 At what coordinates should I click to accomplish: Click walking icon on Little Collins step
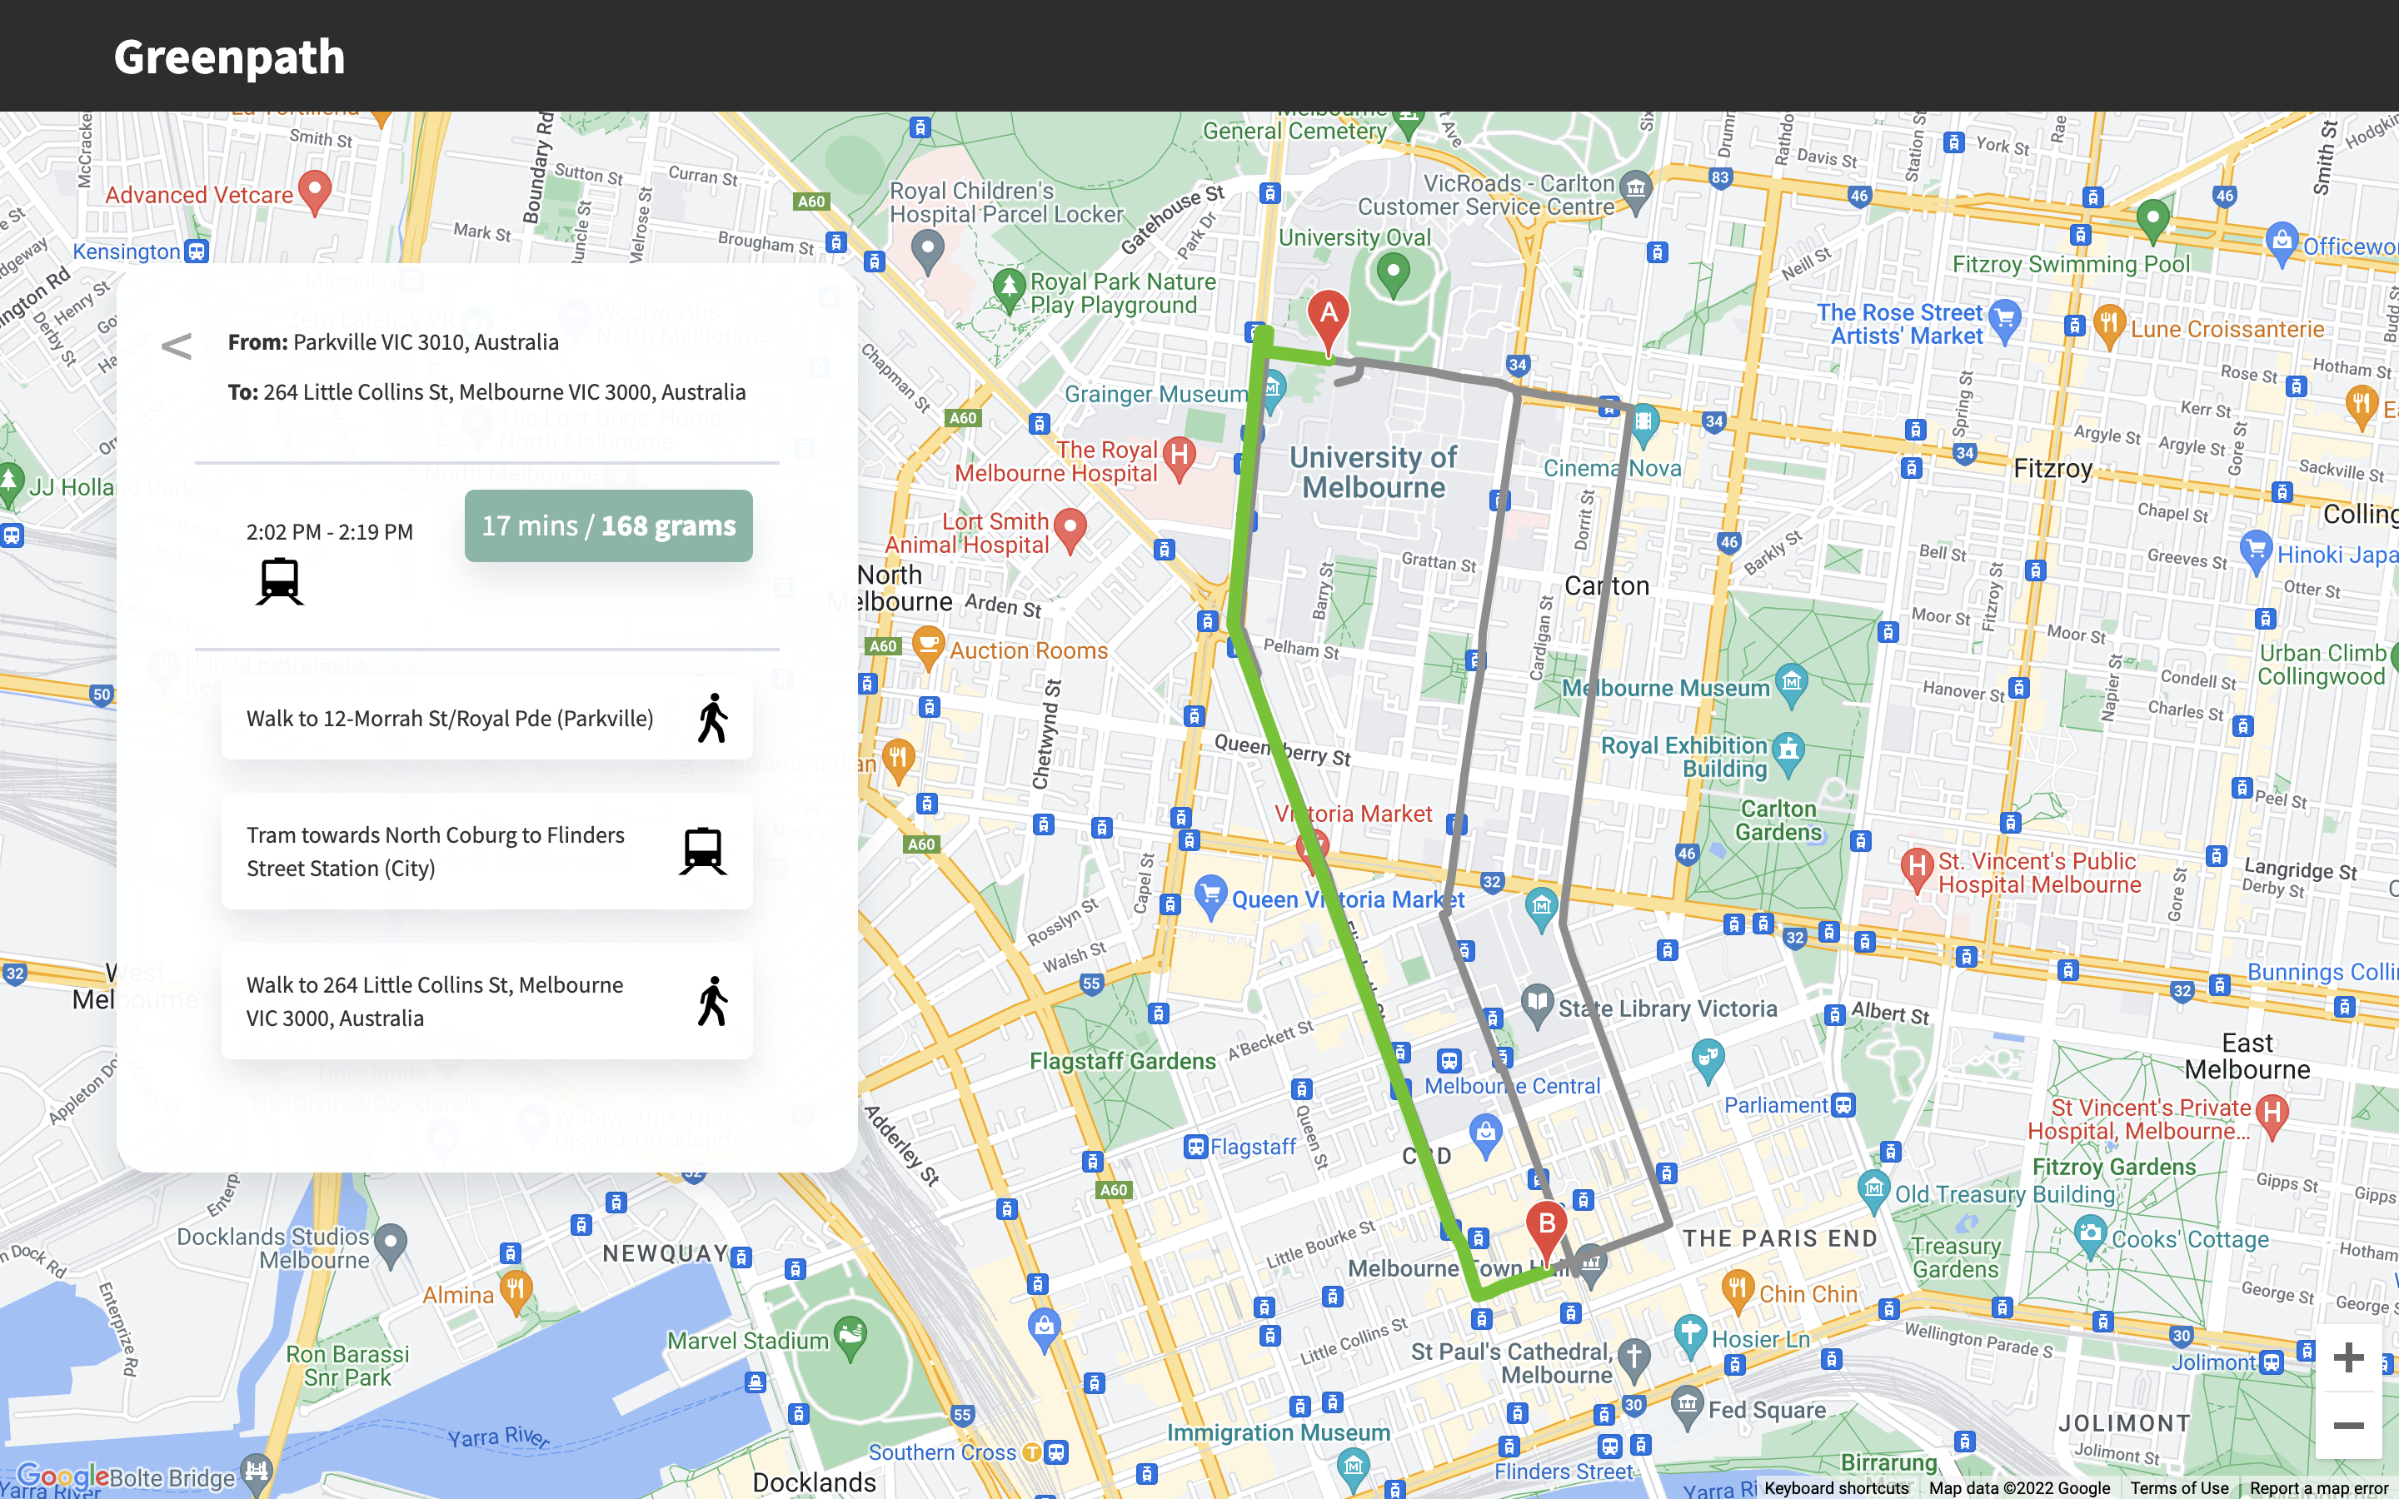click(x=711, y=1001)
